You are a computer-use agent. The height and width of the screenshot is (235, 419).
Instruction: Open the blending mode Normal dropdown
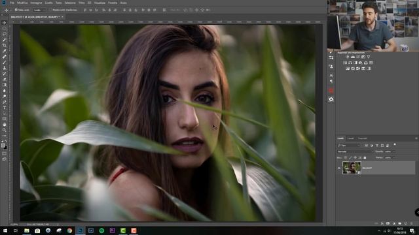point(355,151)
